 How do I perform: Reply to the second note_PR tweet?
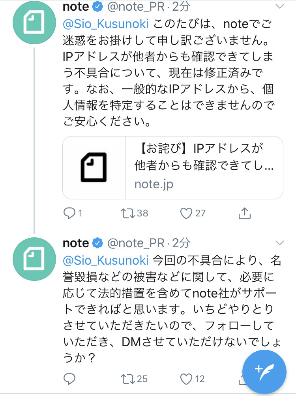tap(69, 379)
